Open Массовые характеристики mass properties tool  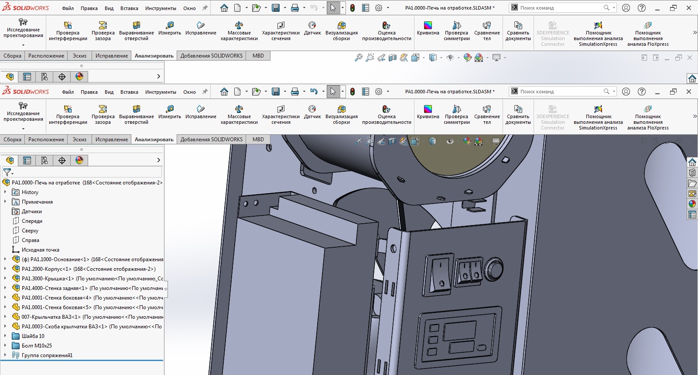coord(239,115)
